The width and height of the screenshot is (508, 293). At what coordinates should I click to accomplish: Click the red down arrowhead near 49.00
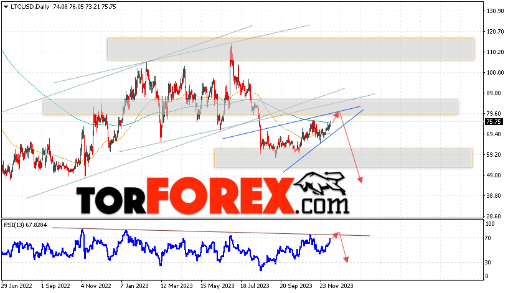(360, 180)
